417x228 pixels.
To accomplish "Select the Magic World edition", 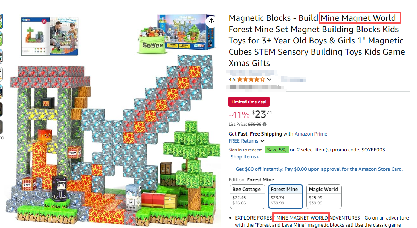I will [x=324, y=197].
